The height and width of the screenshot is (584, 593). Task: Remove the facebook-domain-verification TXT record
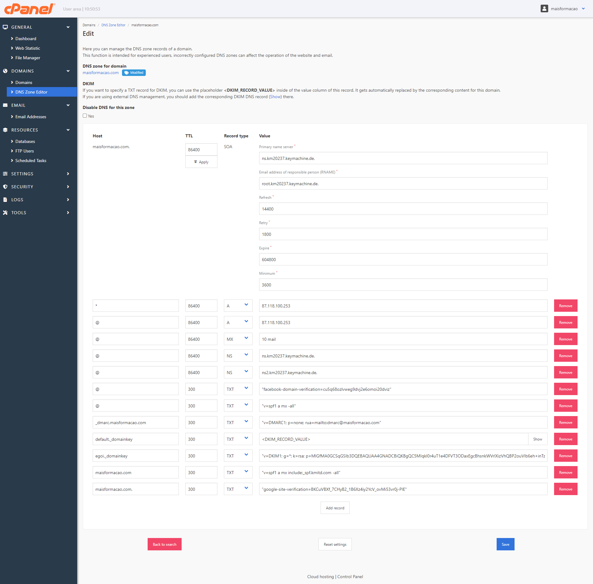click(x=566, y=389)
